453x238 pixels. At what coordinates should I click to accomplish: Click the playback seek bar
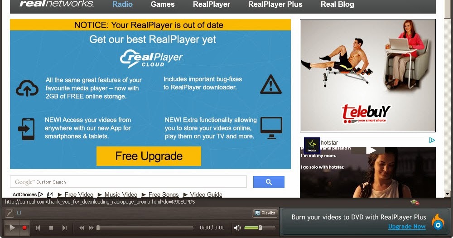click(x=145, y=228)
